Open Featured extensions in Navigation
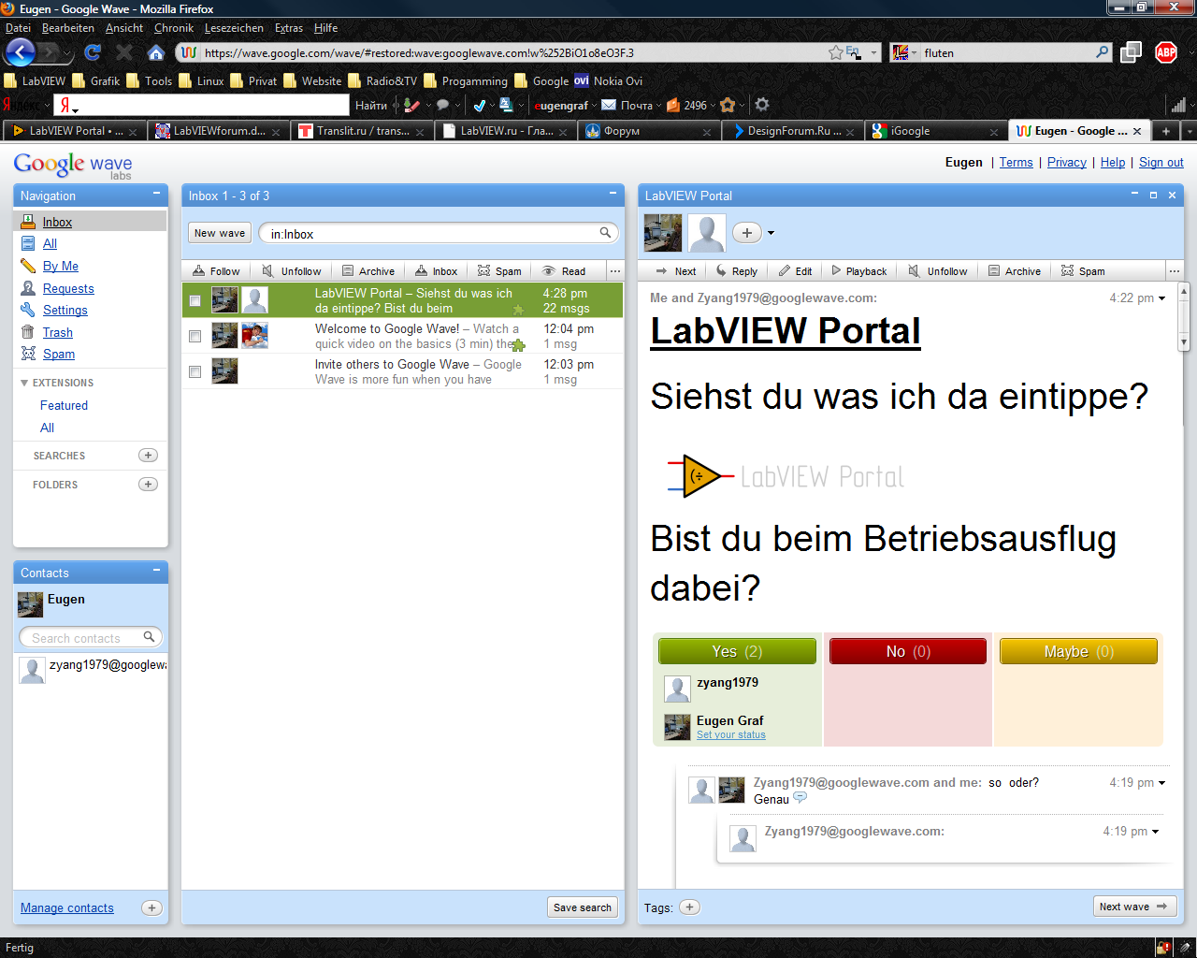 point(64,405)
